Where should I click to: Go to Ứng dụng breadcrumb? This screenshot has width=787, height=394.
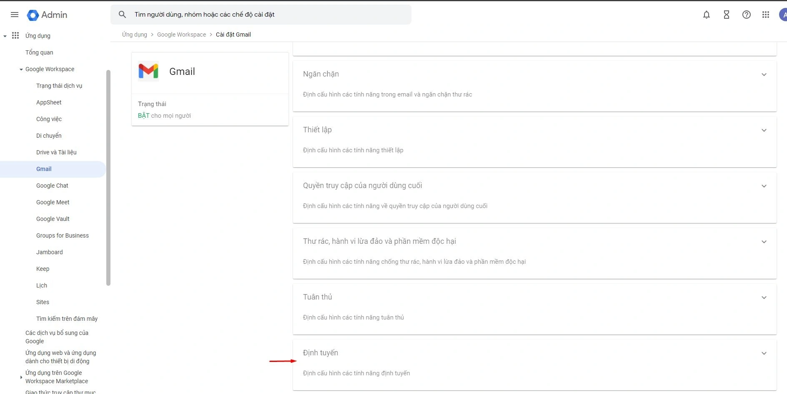click(x=134, y=35)
